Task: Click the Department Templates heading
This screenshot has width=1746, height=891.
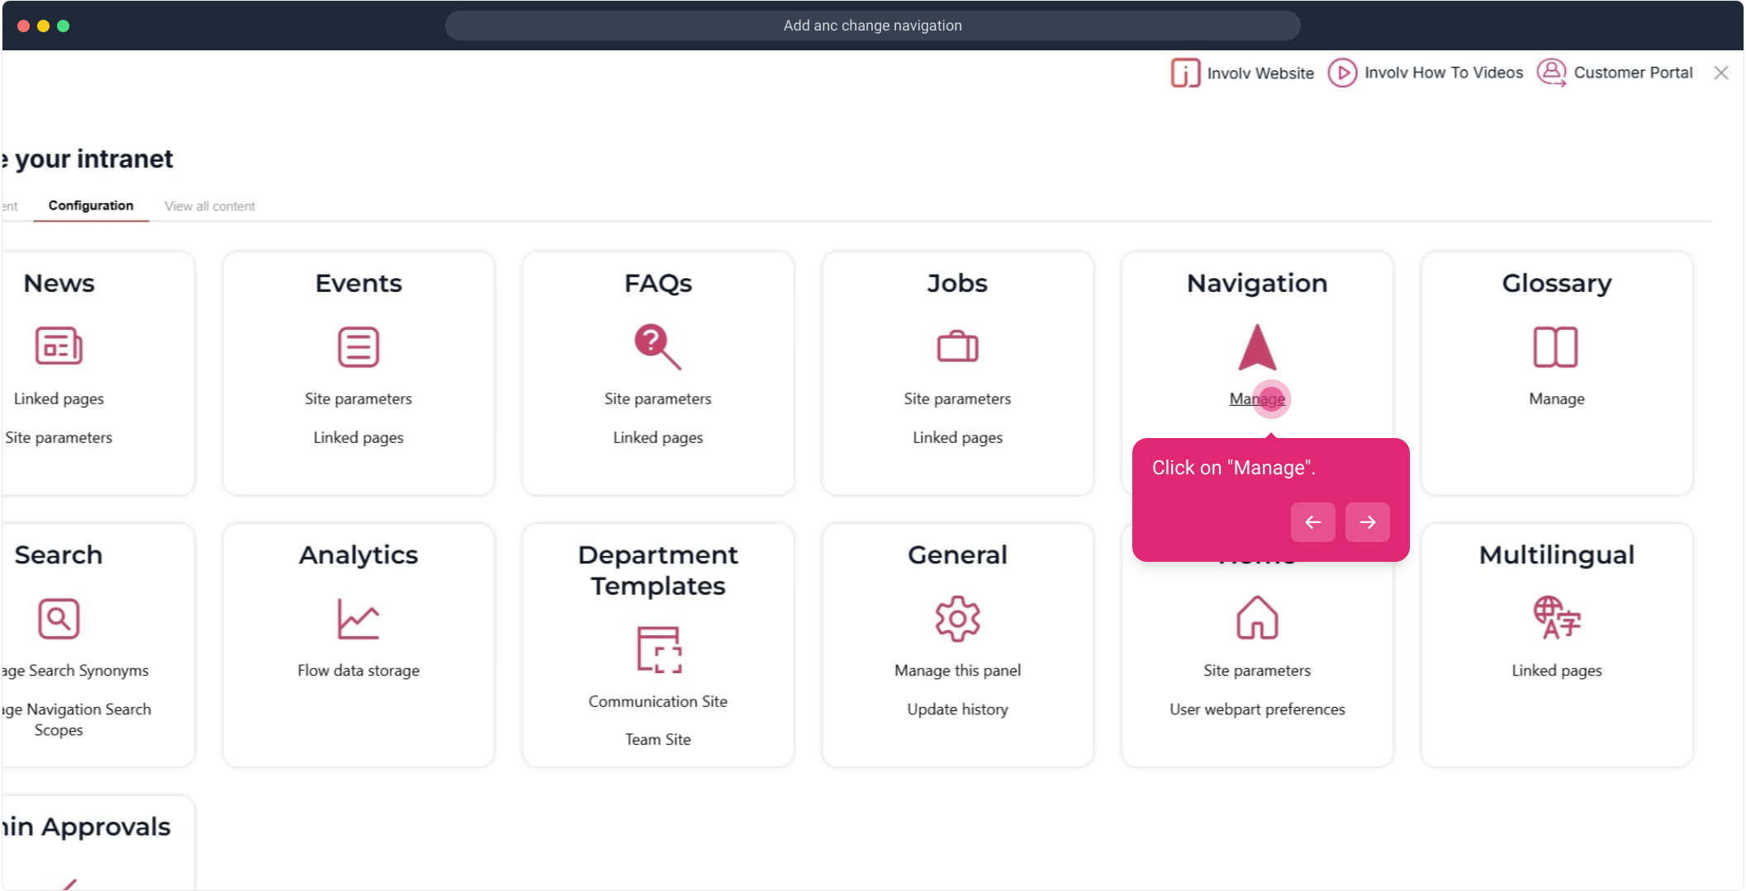Action: coord(658,570)
